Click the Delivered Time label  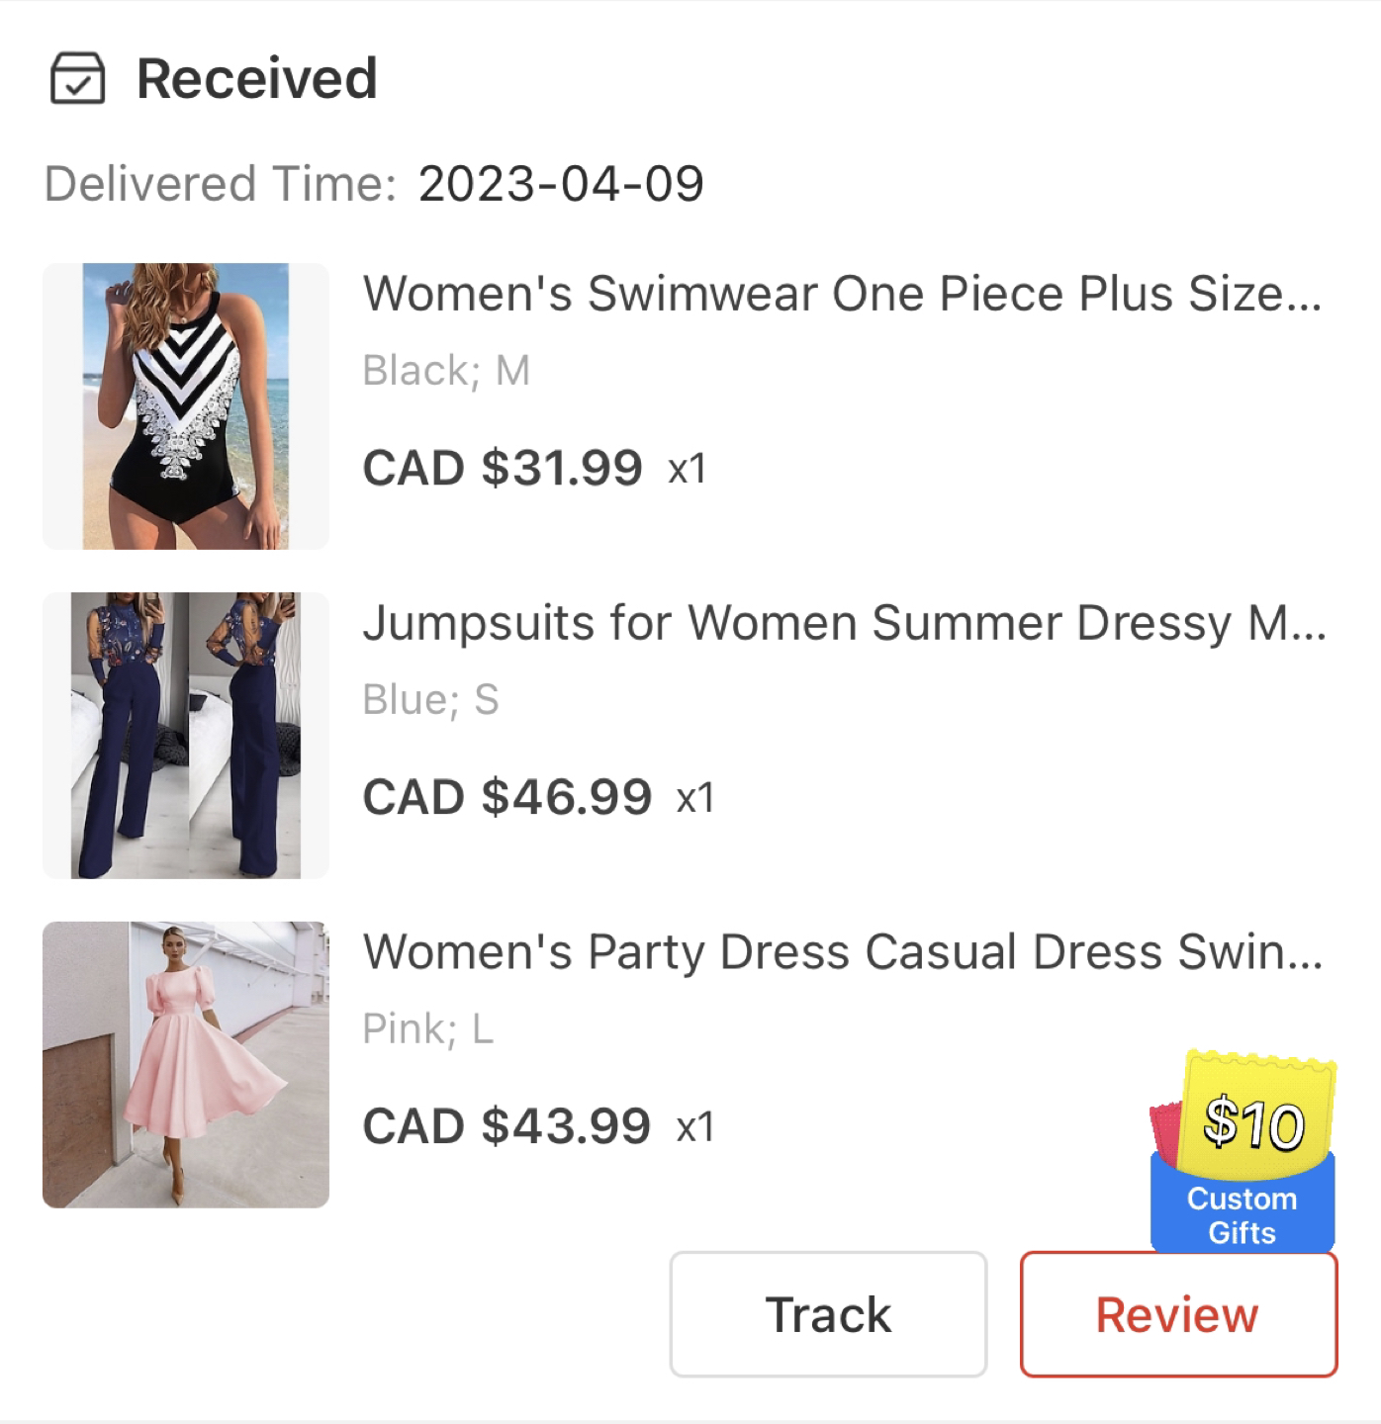(221, 184)
